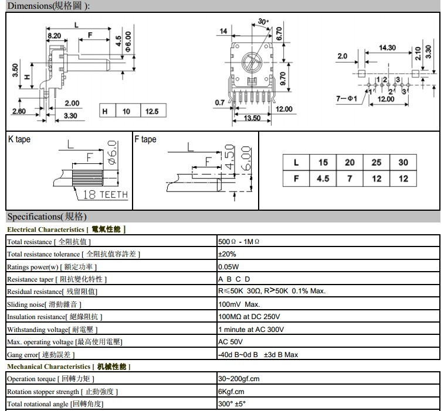
Task: Click the '7-Φ1' hole annotation
Action: 347,98
